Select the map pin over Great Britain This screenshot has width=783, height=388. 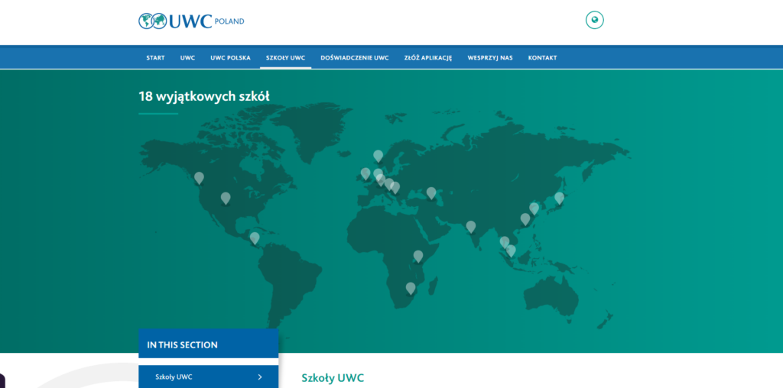click(366, 173)
